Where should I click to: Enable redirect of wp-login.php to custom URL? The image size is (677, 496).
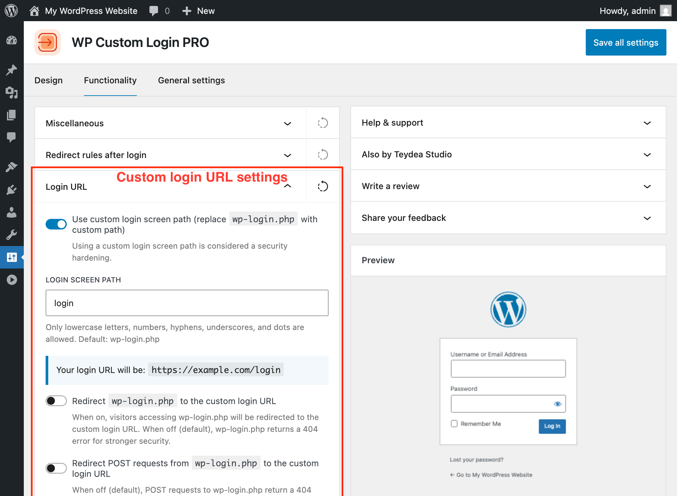[x=56, y=401]
